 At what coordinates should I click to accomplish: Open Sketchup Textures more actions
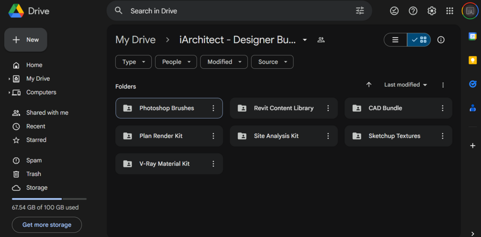point(442,136)
